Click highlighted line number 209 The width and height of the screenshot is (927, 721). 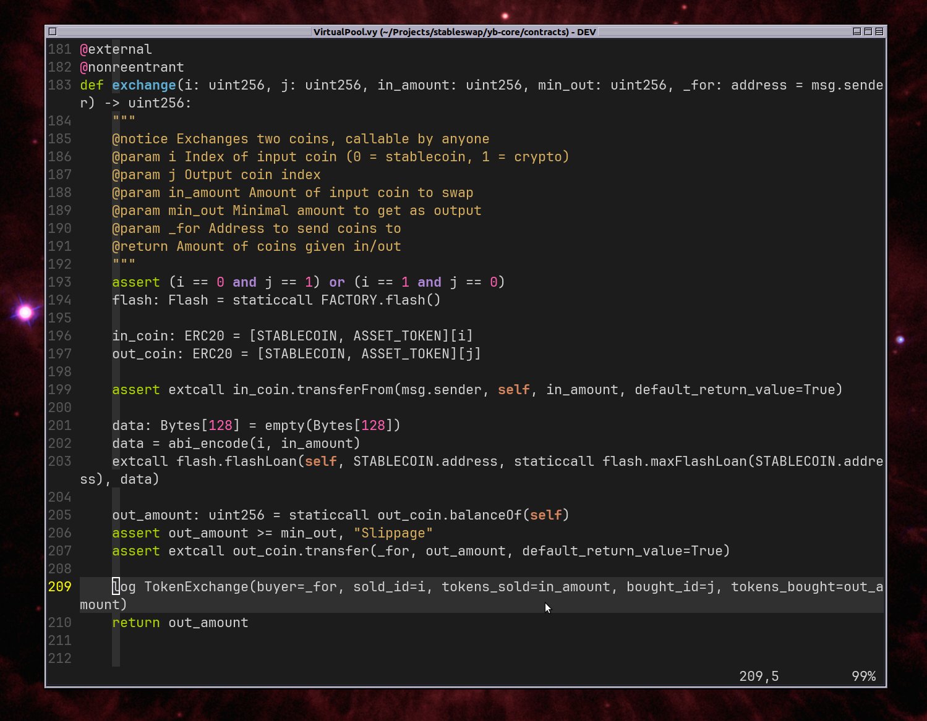[x=60, y=587]
